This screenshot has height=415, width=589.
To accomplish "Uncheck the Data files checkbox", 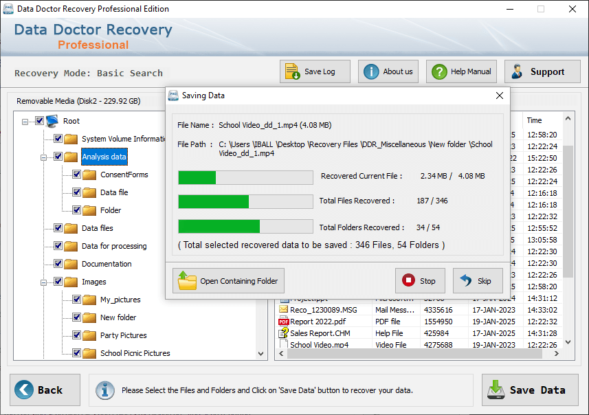I will pyautogui.click(x=58, y=227).
